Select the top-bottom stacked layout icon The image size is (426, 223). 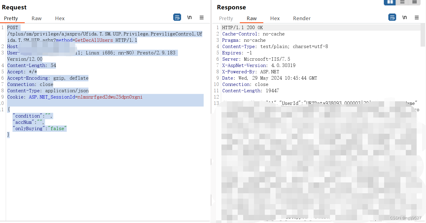click(x=402, y=2)
